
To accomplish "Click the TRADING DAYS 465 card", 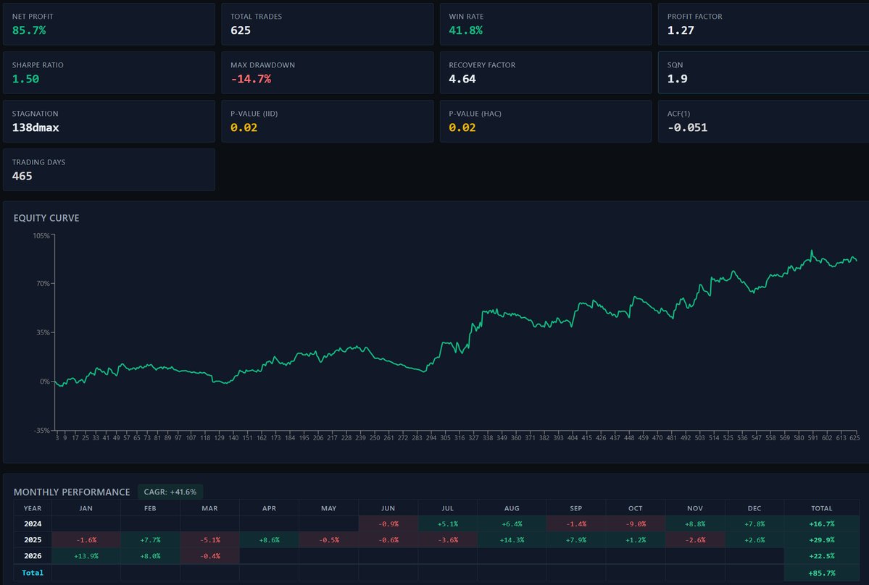I will [109, 169].
